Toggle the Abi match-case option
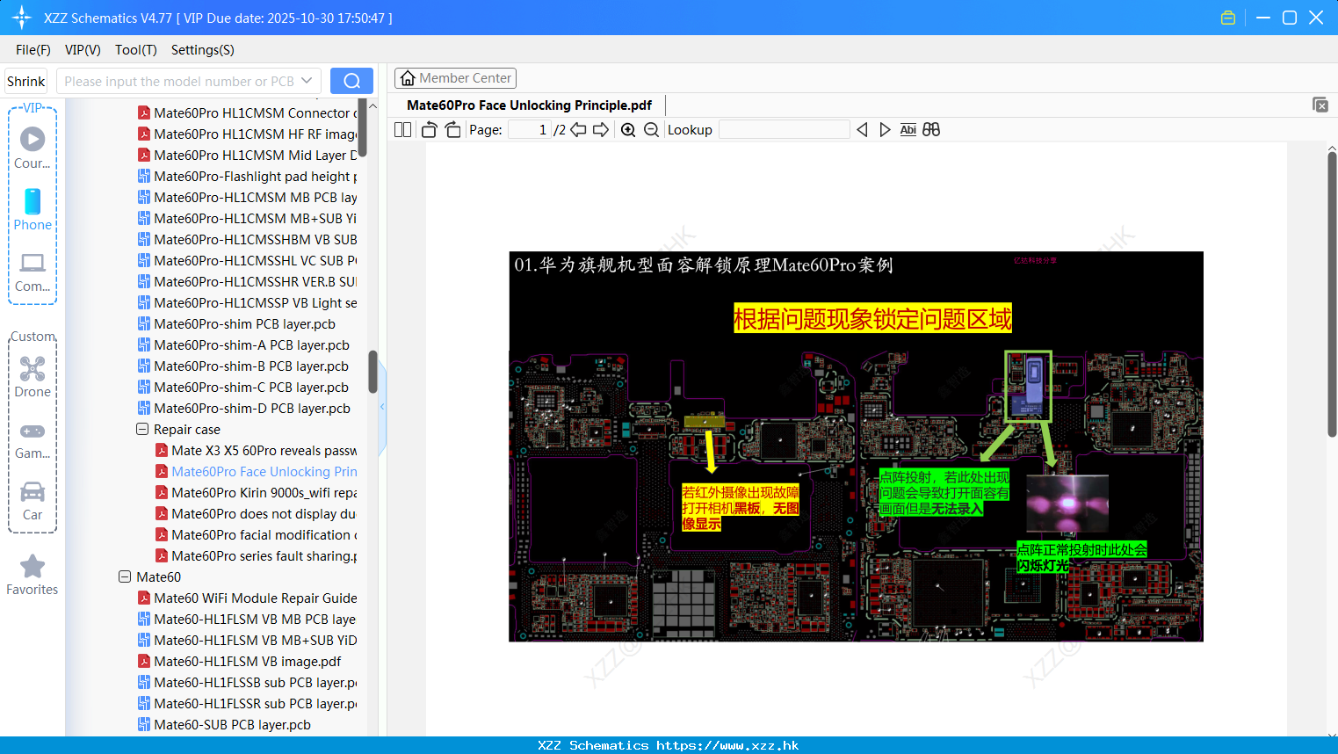This screenshot has width=1338, height=754. pyautogui.click(x=908, y=130)
